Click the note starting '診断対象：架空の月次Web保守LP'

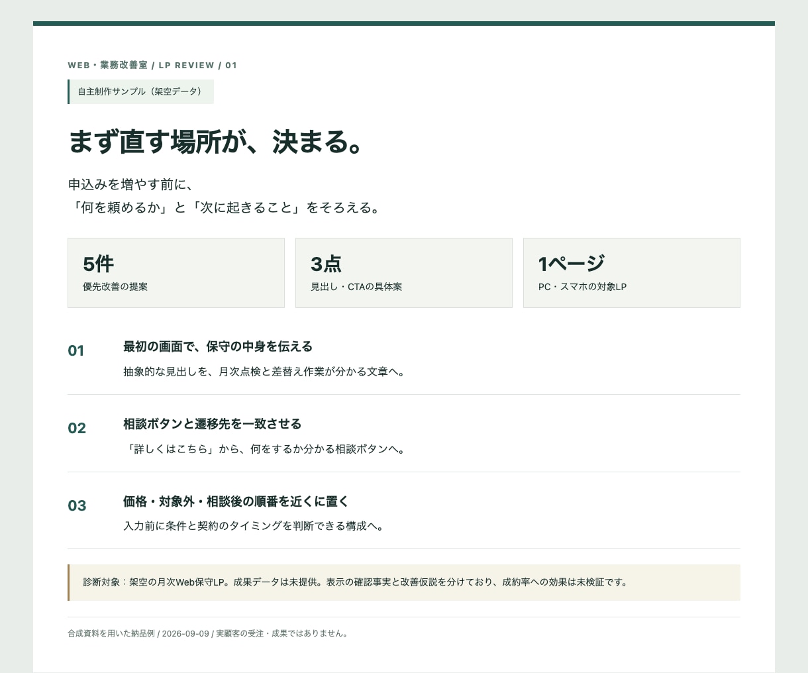404,583
